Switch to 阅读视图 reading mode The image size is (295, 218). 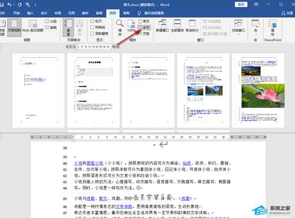(2, 28)
